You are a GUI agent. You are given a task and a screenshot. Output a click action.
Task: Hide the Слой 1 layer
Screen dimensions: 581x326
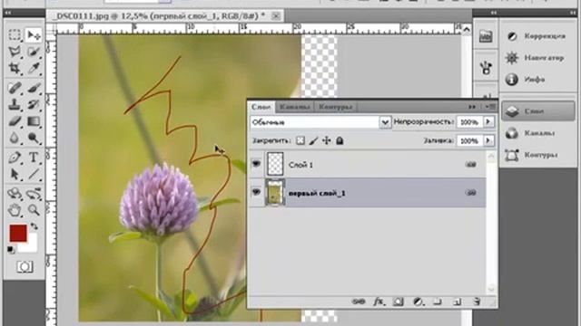(x=256, y=164)
